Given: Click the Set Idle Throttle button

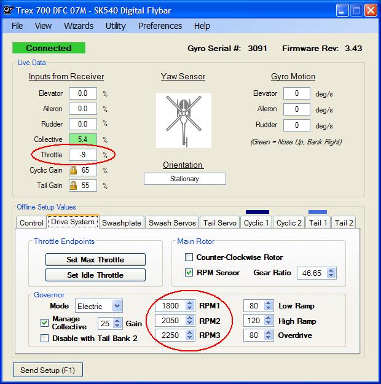Looking at the screenshot, I should (x=95, y=275).
